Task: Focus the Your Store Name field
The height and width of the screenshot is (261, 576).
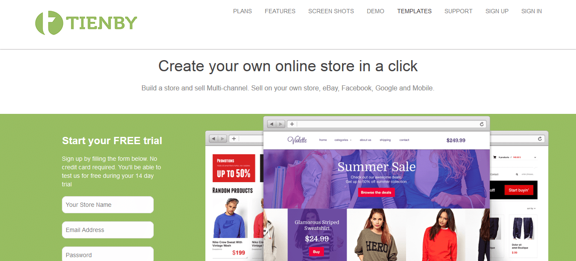Action: click(108, 205)
